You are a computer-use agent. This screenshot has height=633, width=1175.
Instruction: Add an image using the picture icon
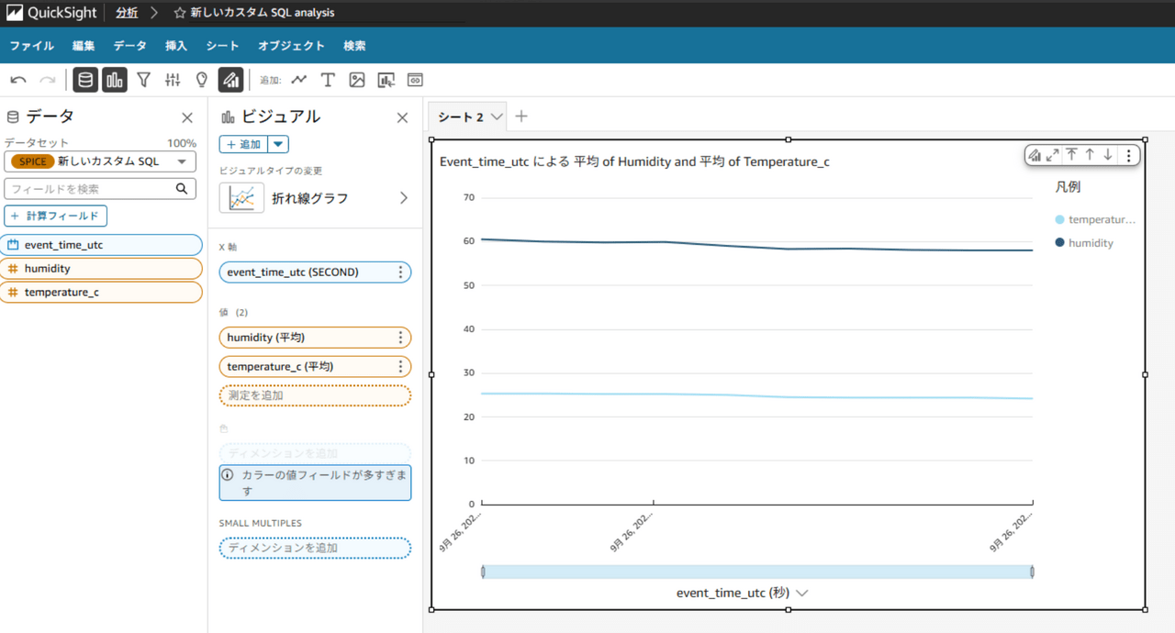point(357,81)
